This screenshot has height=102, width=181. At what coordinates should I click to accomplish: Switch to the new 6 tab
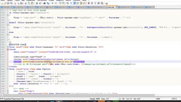[x=81, y=7]
